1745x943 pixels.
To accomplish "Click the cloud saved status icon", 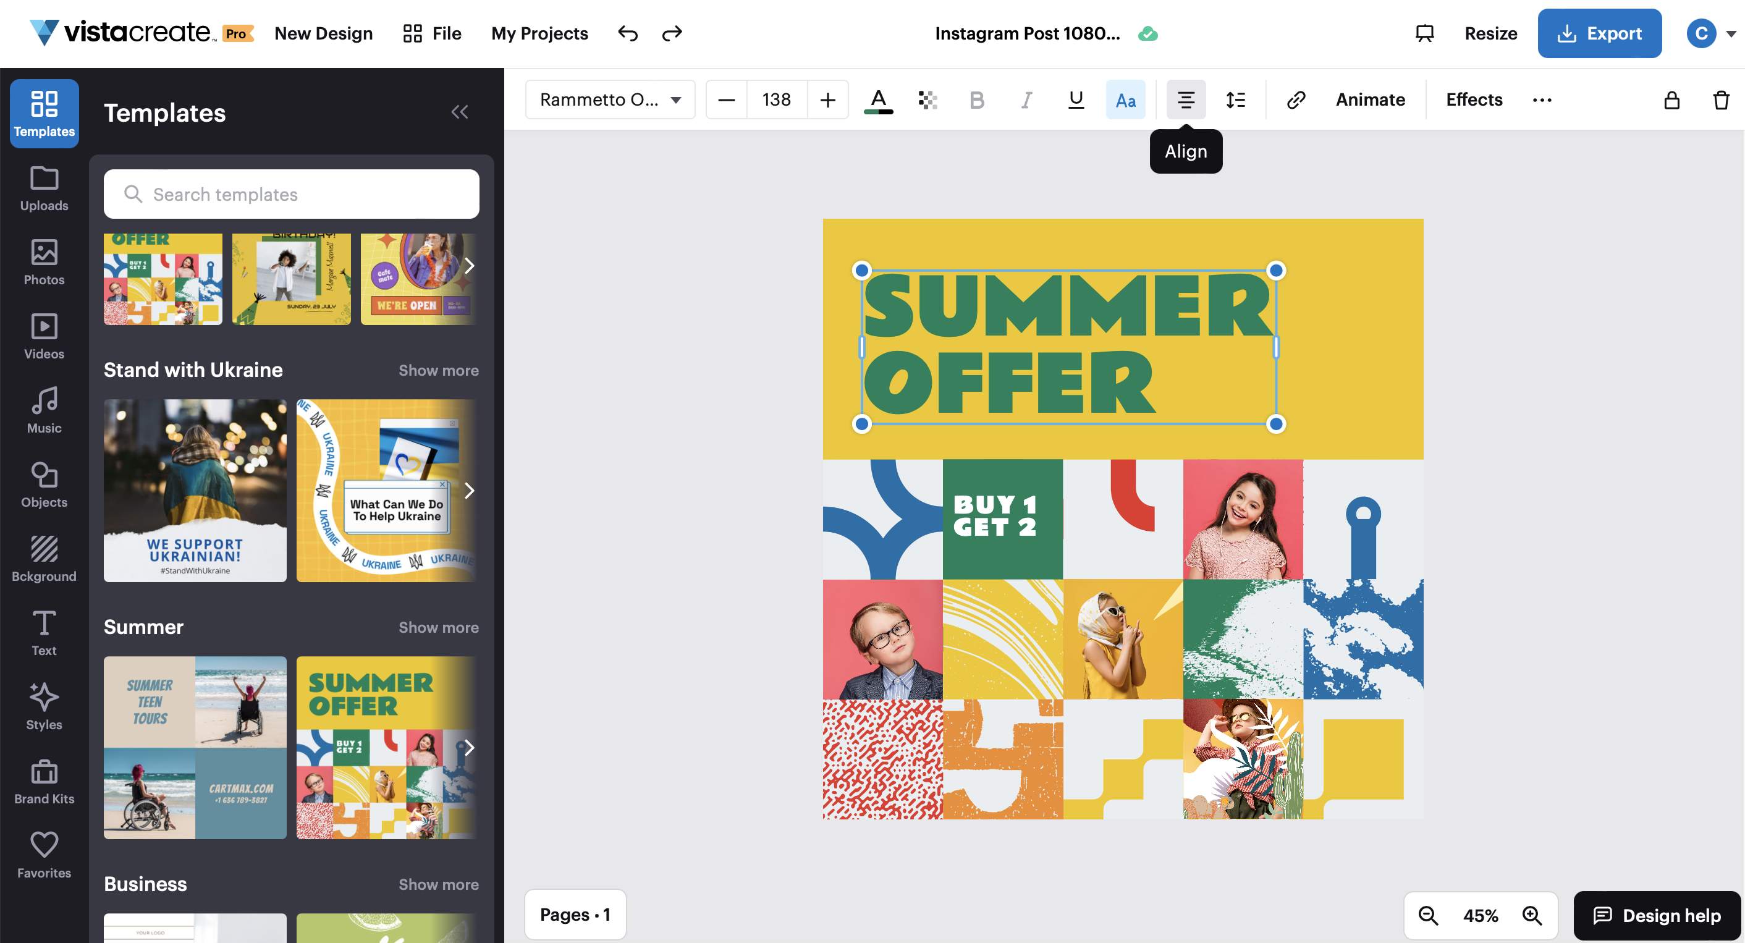I will pos(1147,33).
